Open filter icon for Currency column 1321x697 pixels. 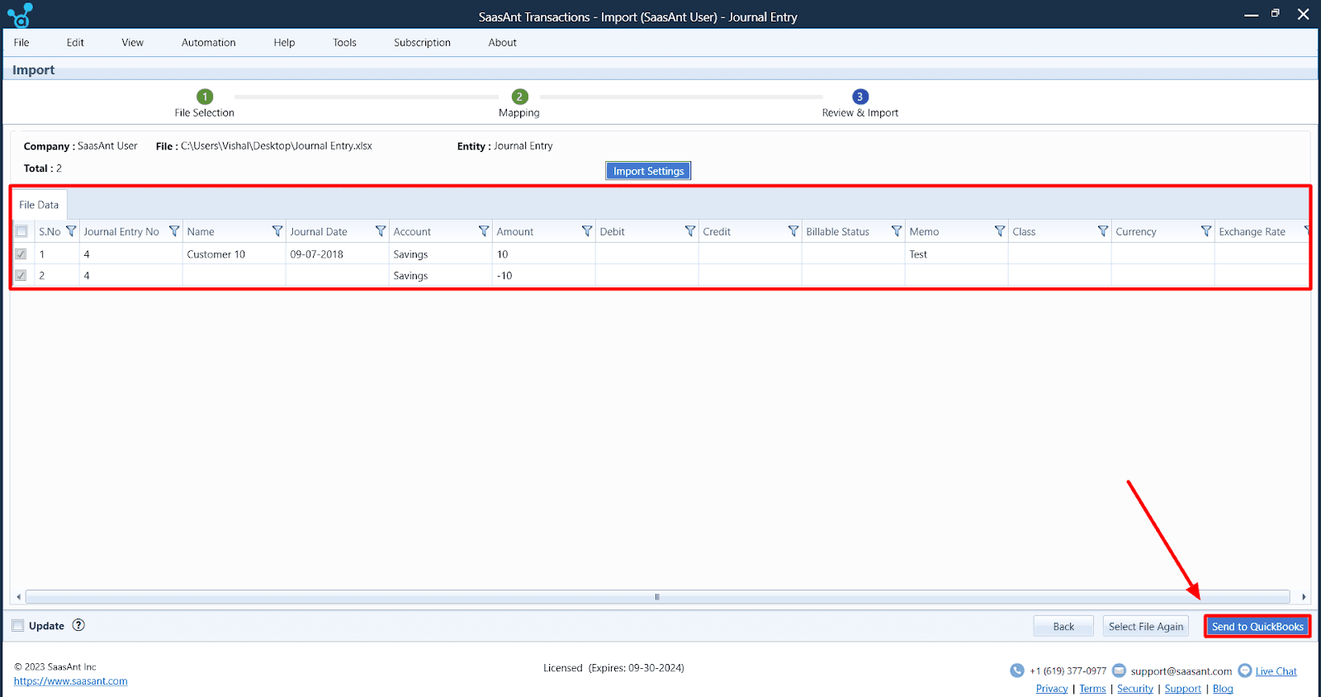(x=1206, y=231)
